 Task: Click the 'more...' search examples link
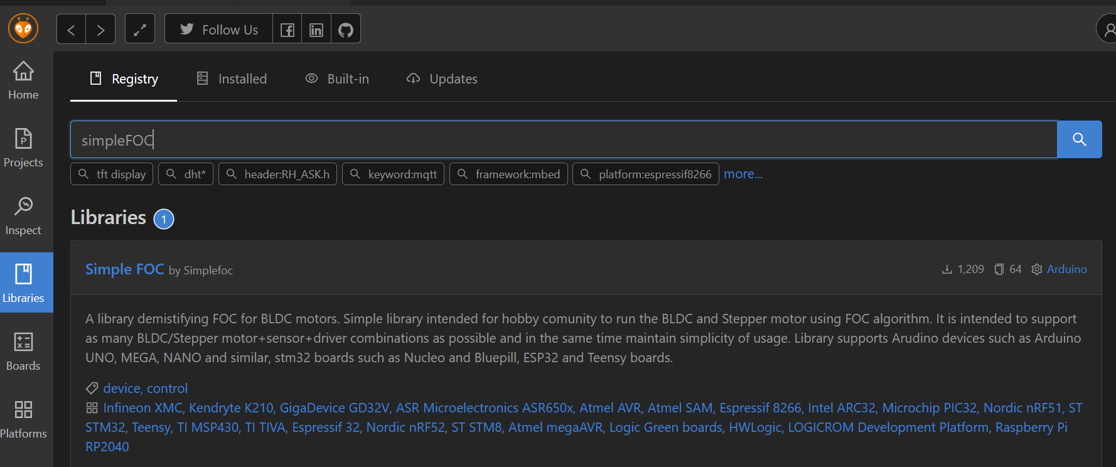[743, 174]
